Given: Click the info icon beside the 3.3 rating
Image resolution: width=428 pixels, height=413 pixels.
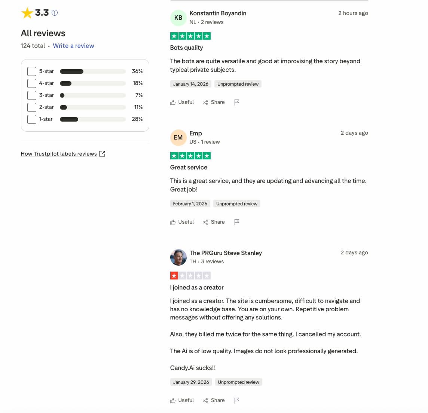Looking at the screenshot, I should click(55, 13).
